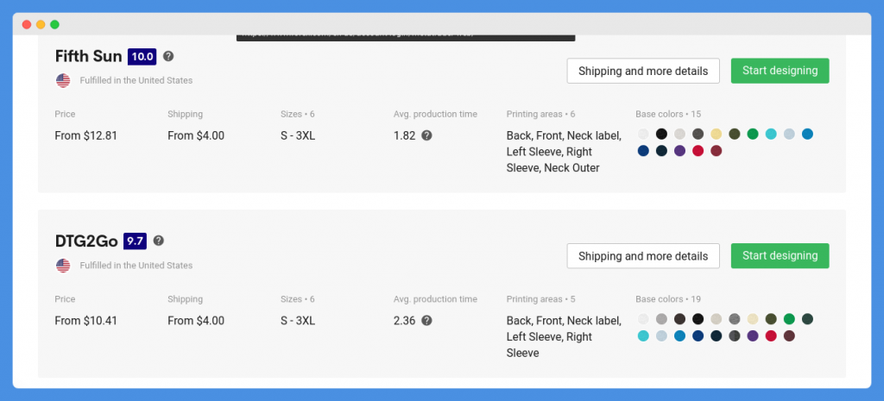Click the info icon next to 2.36 production time
The image size is (884, 401).
pos(426,321)
